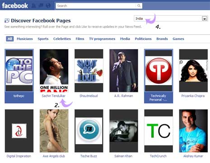Open the Shoutmeloud page link
210x163 pixels.
coord(89,96)
